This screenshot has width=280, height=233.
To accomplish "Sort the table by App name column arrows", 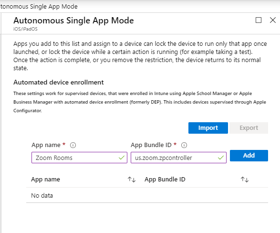I will tap(132, 180).
